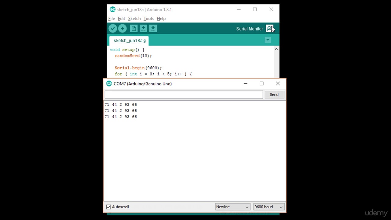
Task: Close the COM7 serial monitor window
Action: (278, 84)
